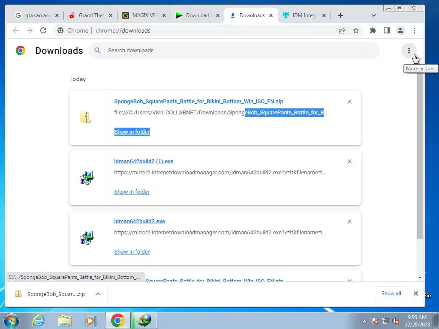Click the scrollbar down arrow
Viewport: 439px width, 329px height.
(420, 278)
